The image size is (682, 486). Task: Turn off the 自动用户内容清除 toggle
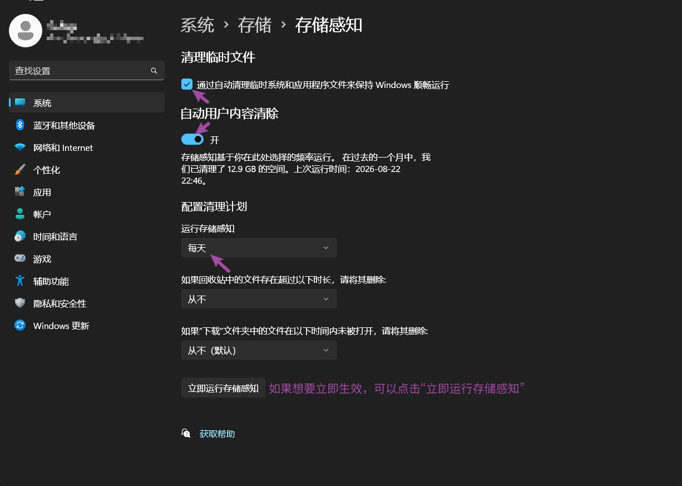192,139
